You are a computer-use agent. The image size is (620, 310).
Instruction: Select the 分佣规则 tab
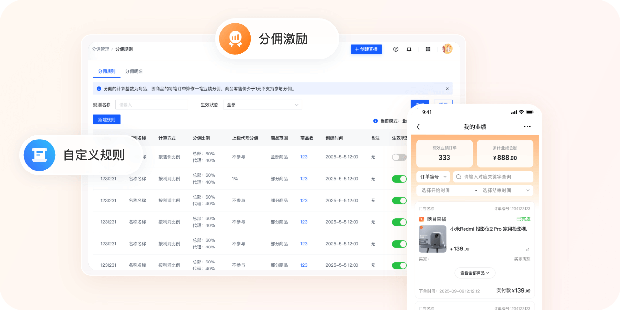(107, 71)
